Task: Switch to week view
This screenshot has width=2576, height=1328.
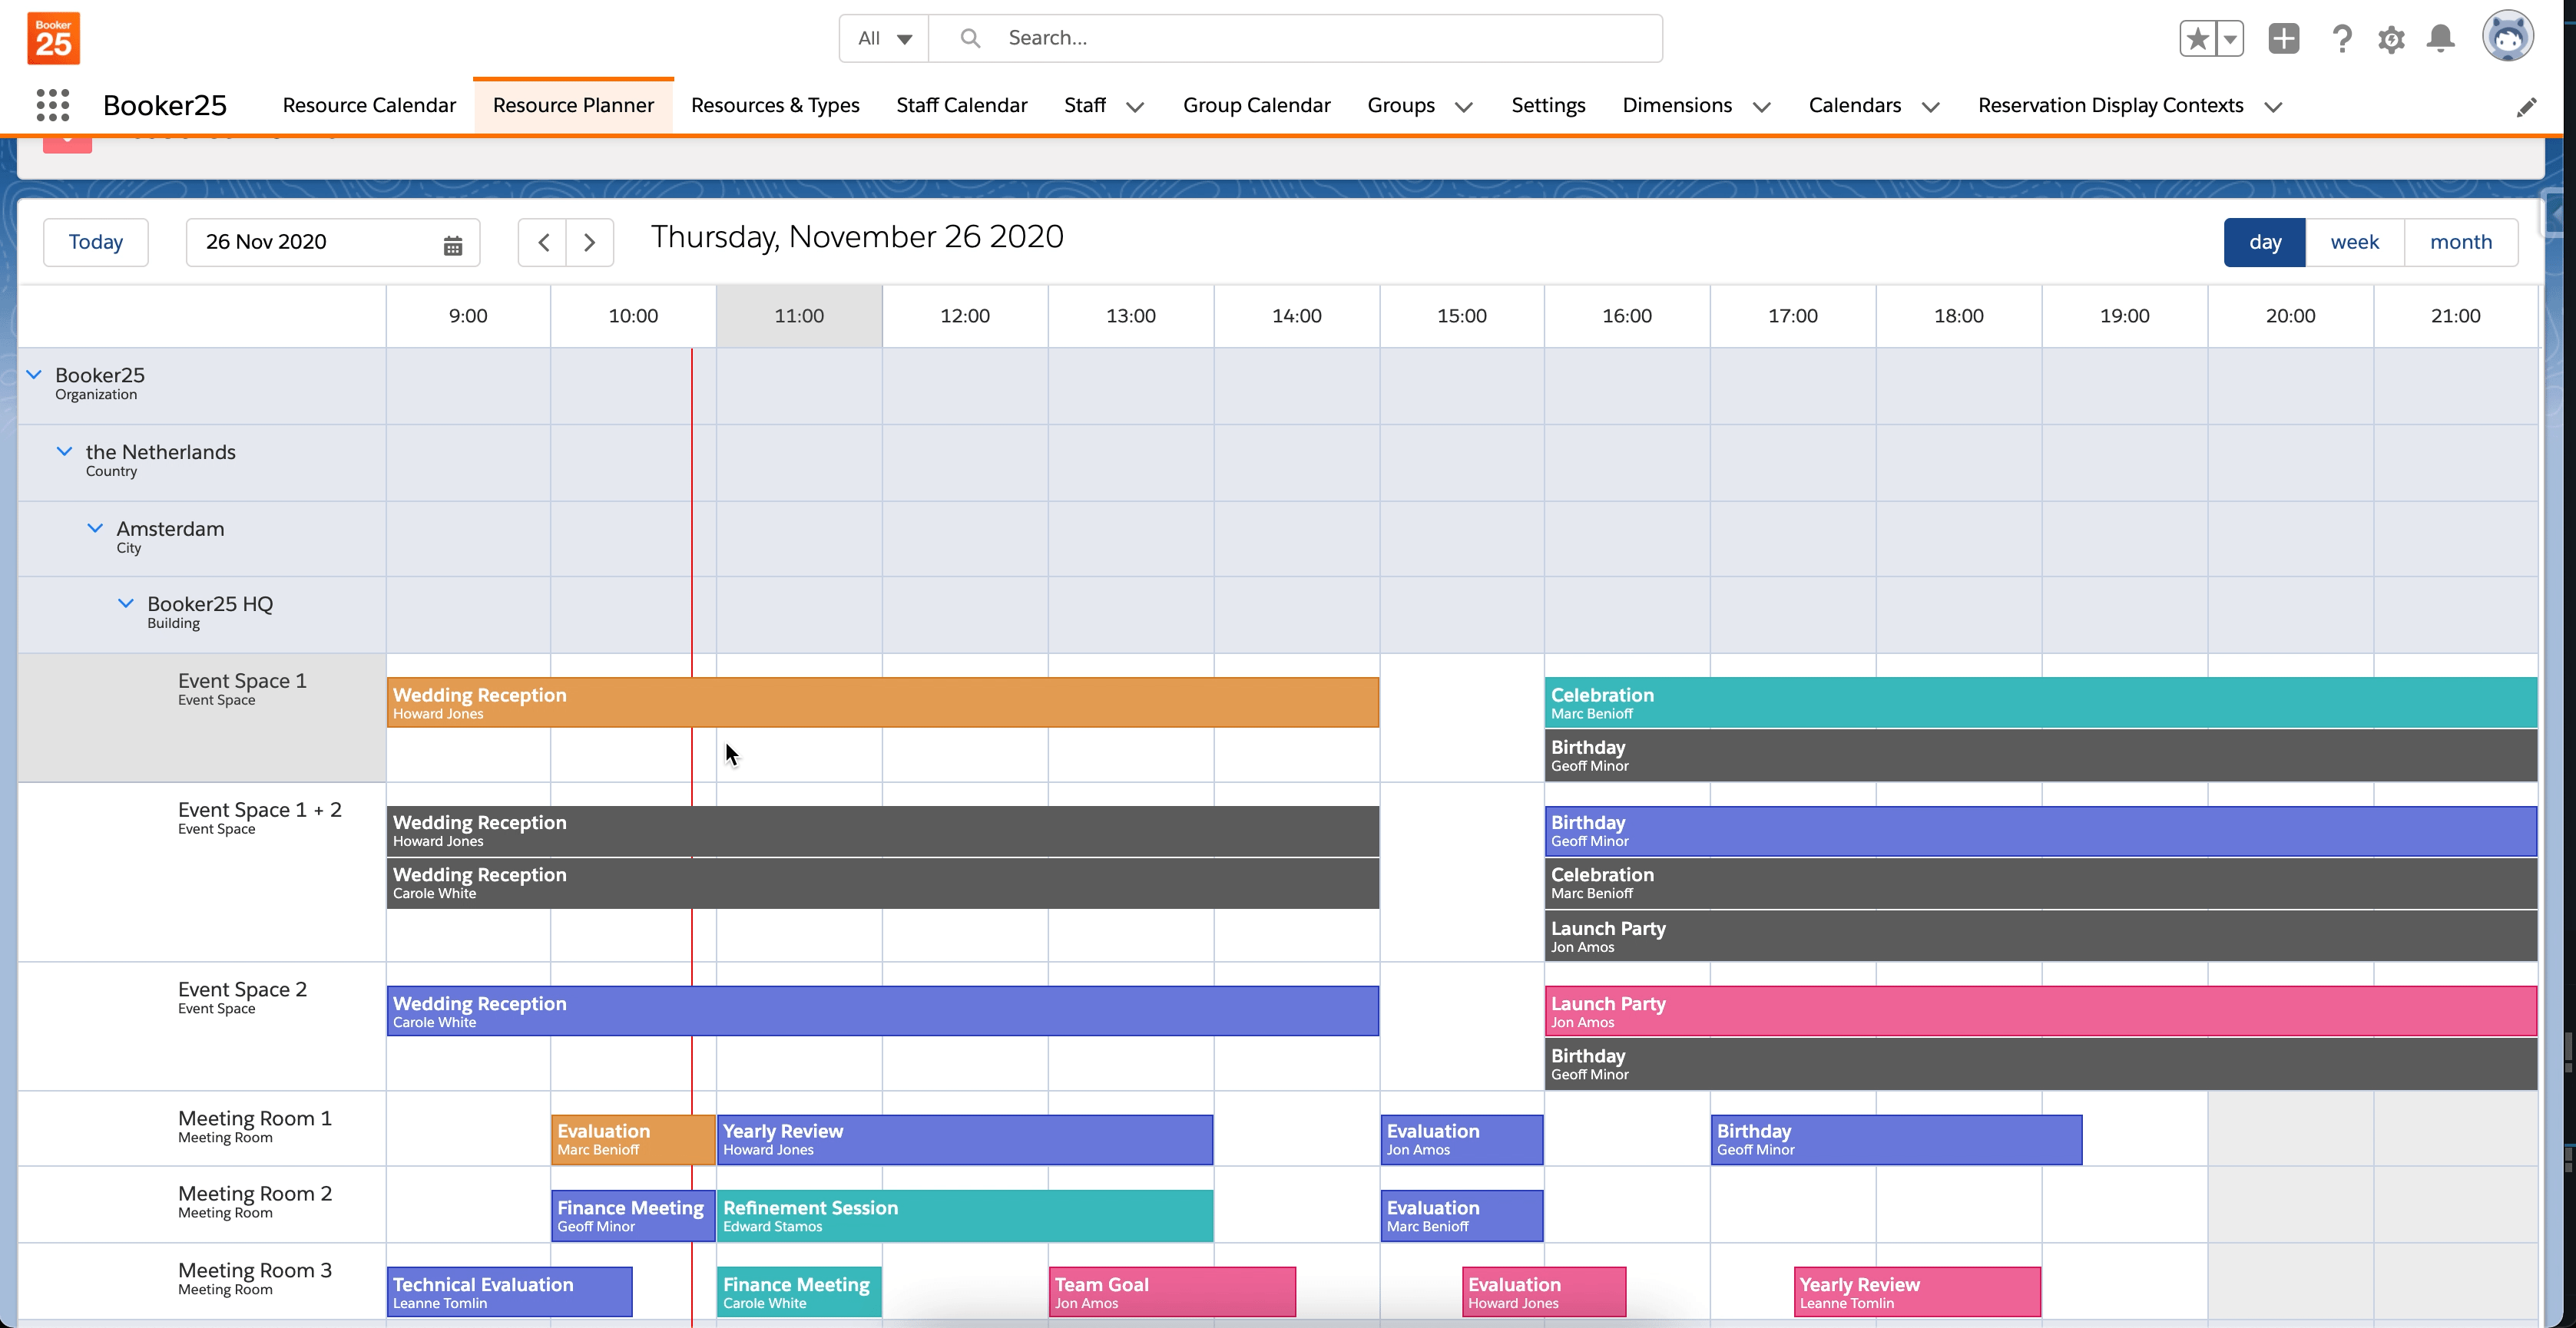Action: coord(2354,242)
